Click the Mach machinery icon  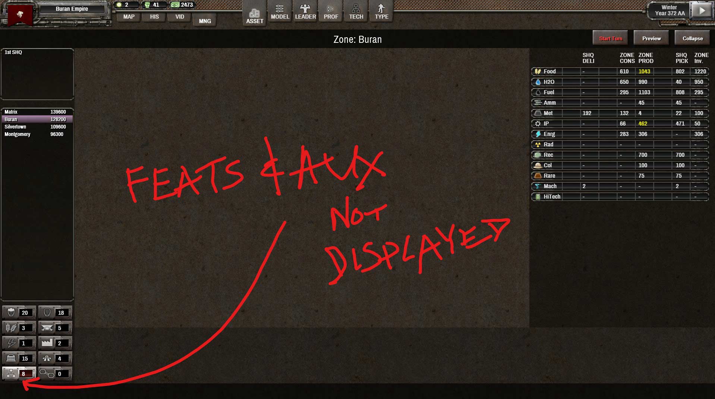coord(538,186)
